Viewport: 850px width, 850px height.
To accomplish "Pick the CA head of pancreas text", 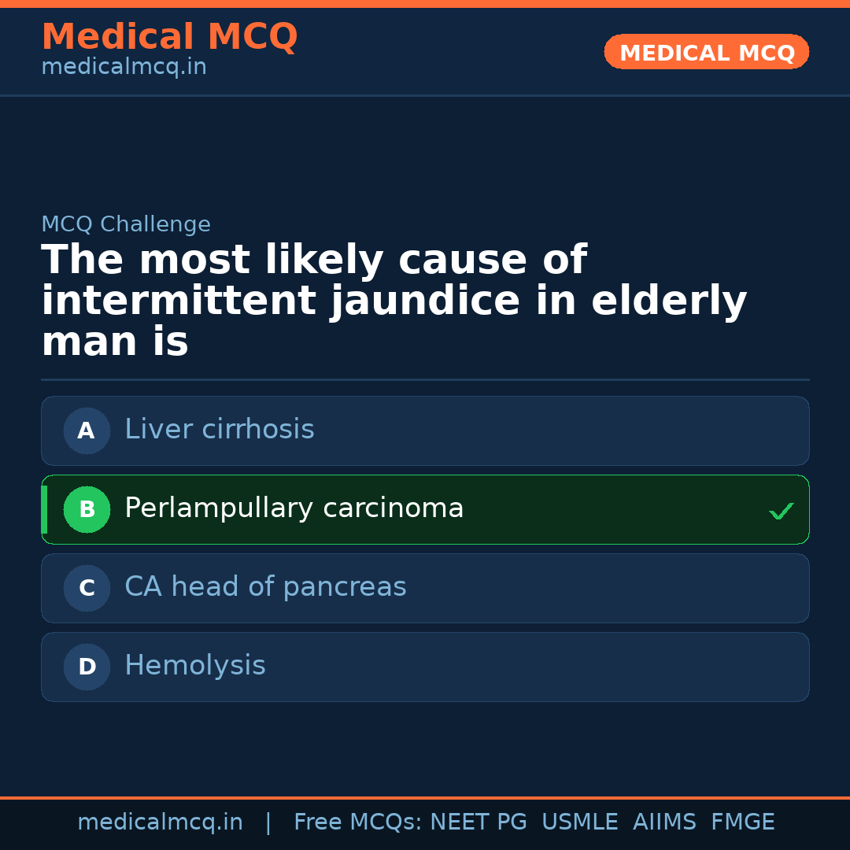I will tap(265, 587).
